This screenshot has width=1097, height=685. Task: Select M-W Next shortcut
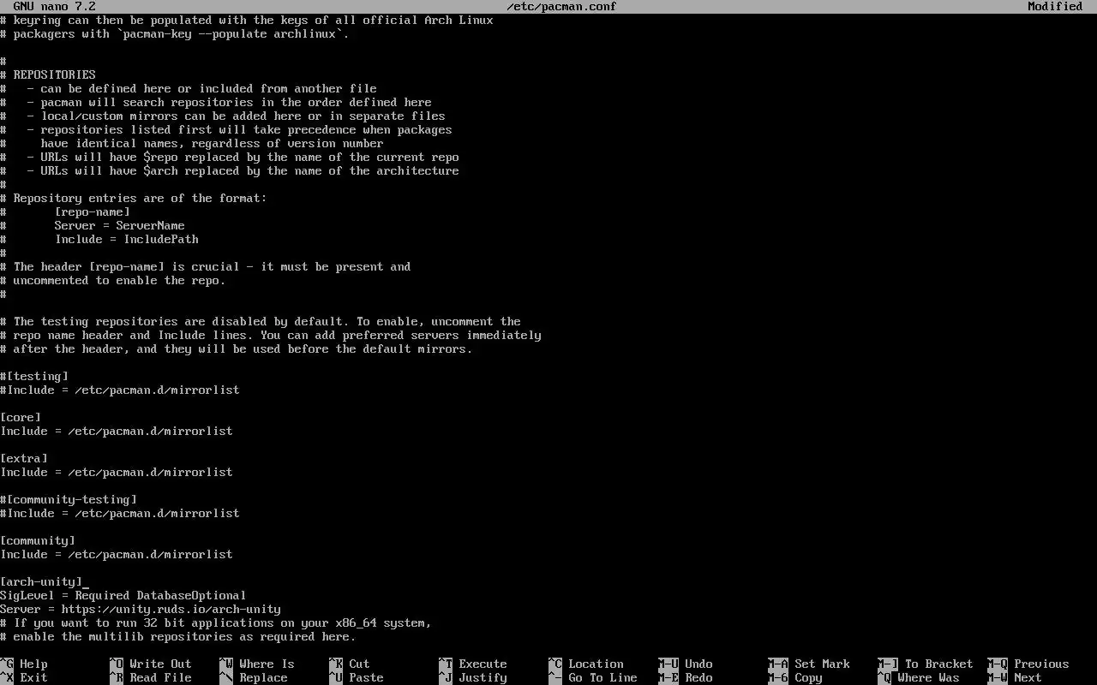click(1015, 677)
